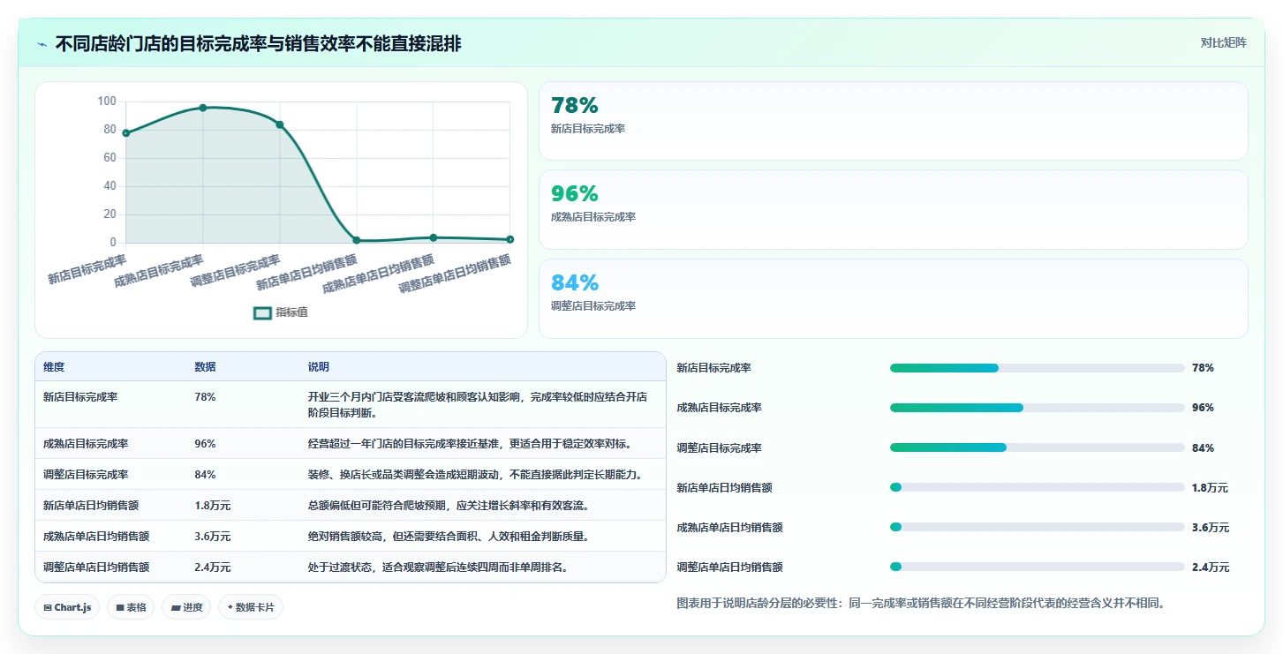Click the 新店目标完成率 progress bar at 78%

click(1038, 368)
